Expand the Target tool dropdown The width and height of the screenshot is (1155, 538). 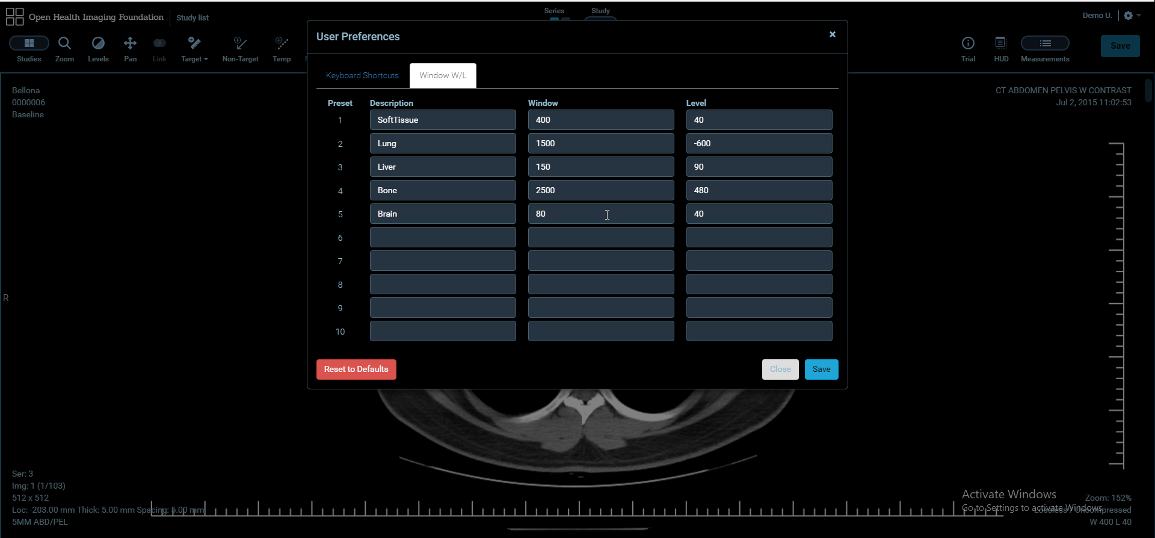click(x=194, y=48)
